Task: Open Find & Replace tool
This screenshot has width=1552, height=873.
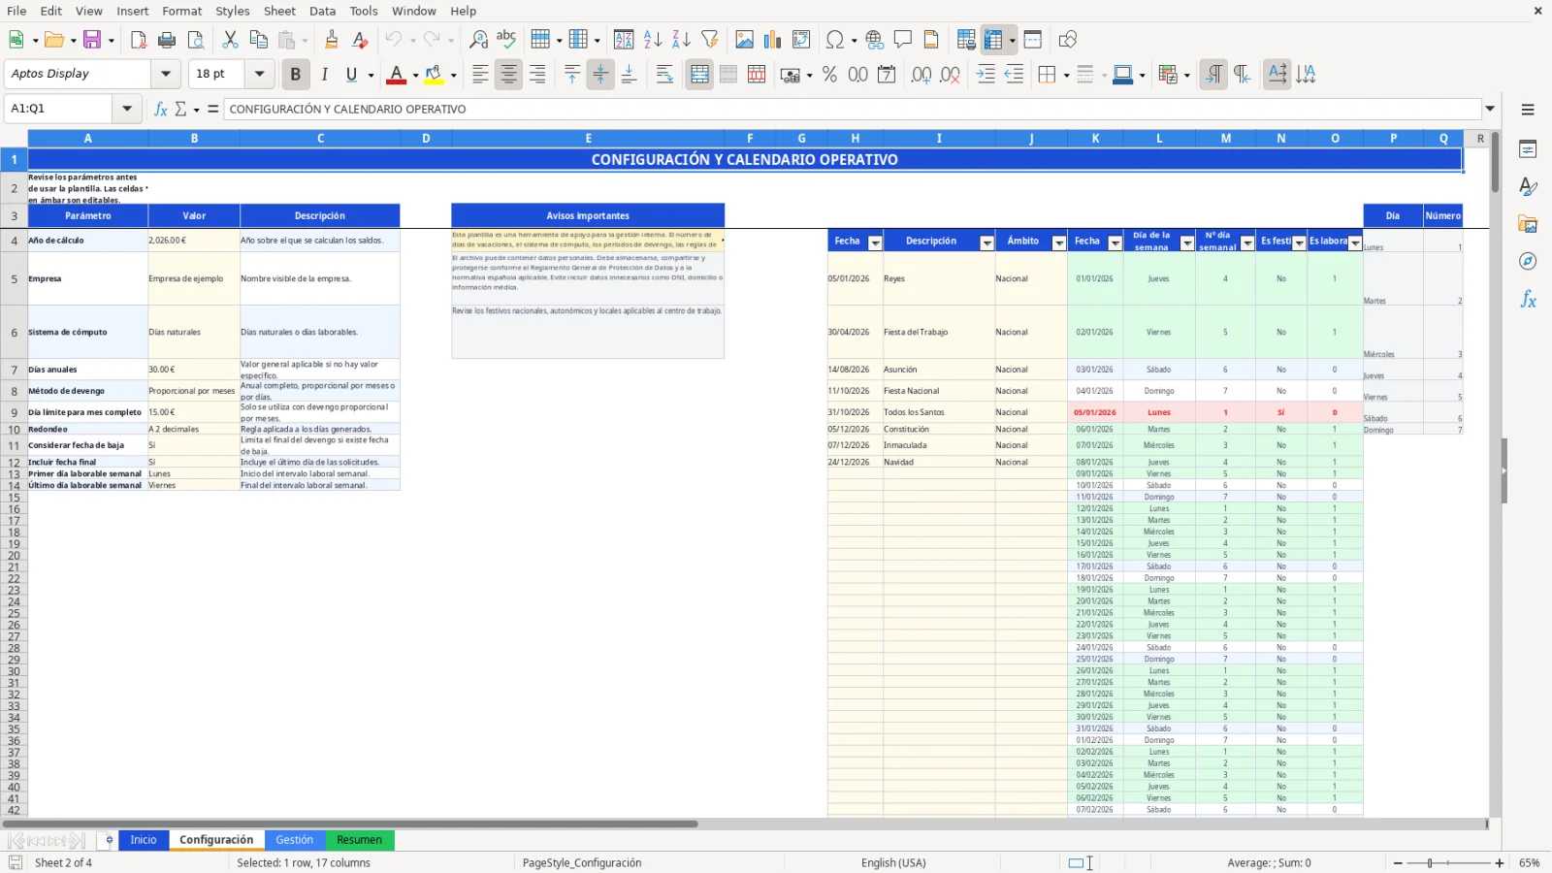Action: tap(478, 40)
